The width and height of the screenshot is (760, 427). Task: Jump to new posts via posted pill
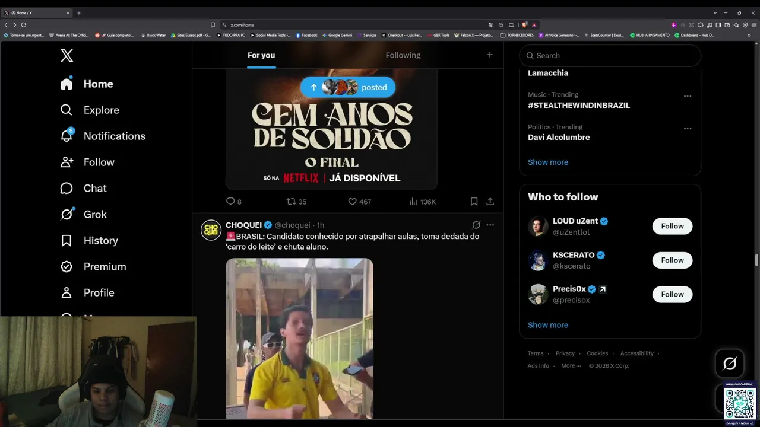pos(348,87)
